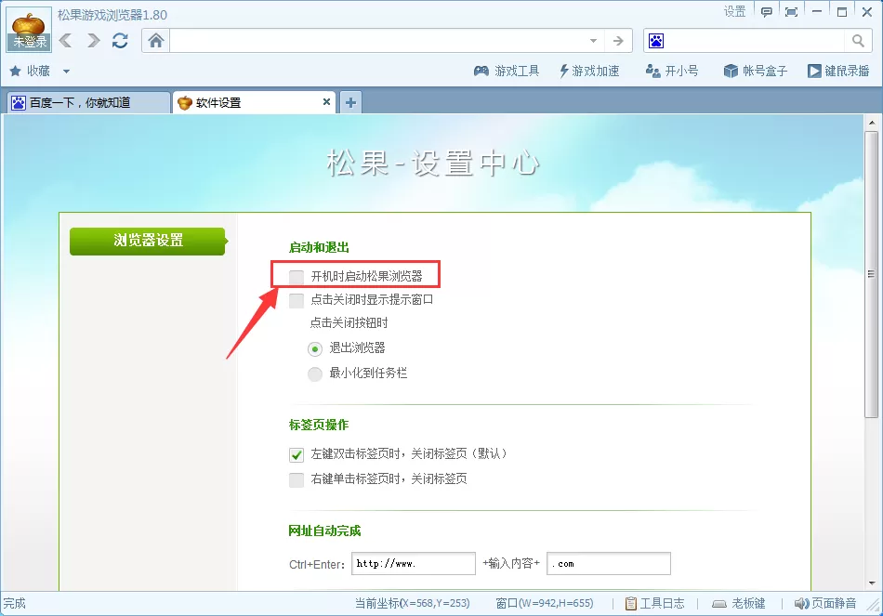The height and width of the screenshot is (616, 883).
Task: Open 开小号 toolbar item
Action: (x=671, y=71)
